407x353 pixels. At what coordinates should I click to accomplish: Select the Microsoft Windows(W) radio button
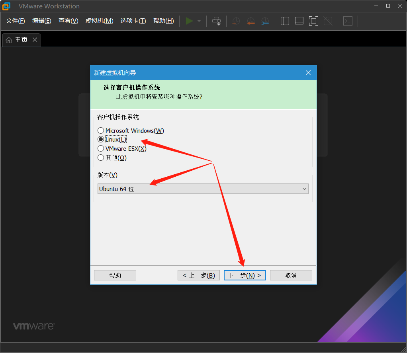(x=101, y=130)
